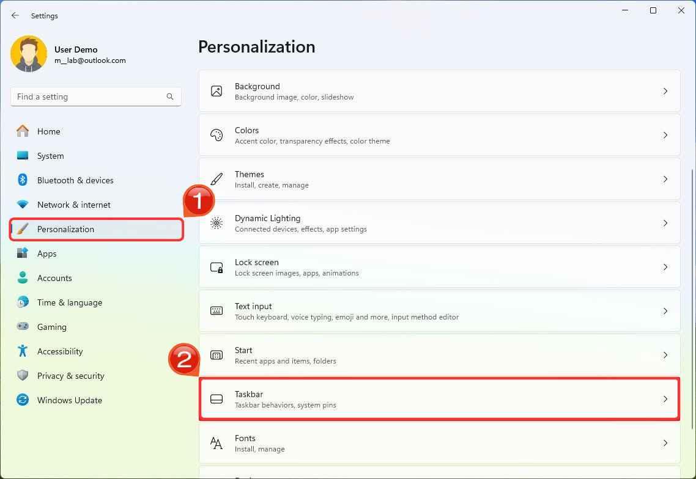Image resolution: width=696 pixels, height=479 pixels.
Task: Click the Bluetooth icon in sidebar
Action: coord(23,180)
